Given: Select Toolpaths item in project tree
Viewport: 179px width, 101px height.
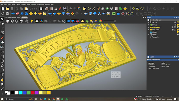Looking at the screenshot, I should pos(155,37).
